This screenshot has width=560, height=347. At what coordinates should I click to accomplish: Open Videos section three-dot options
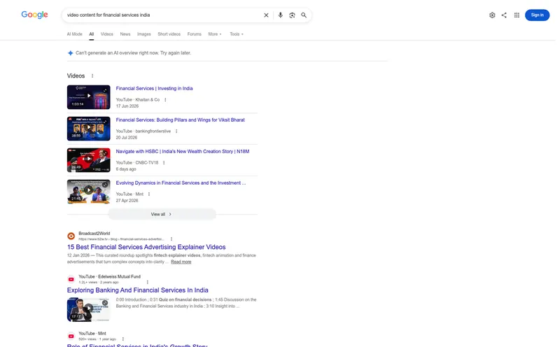point(92,76)
